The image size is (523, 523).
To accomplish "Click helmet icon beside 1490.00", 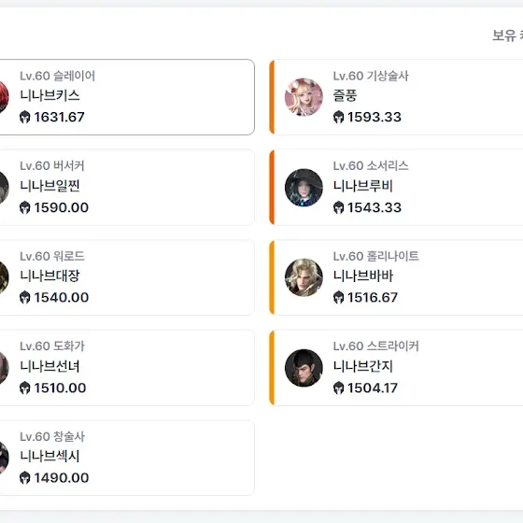I will 25,477.
